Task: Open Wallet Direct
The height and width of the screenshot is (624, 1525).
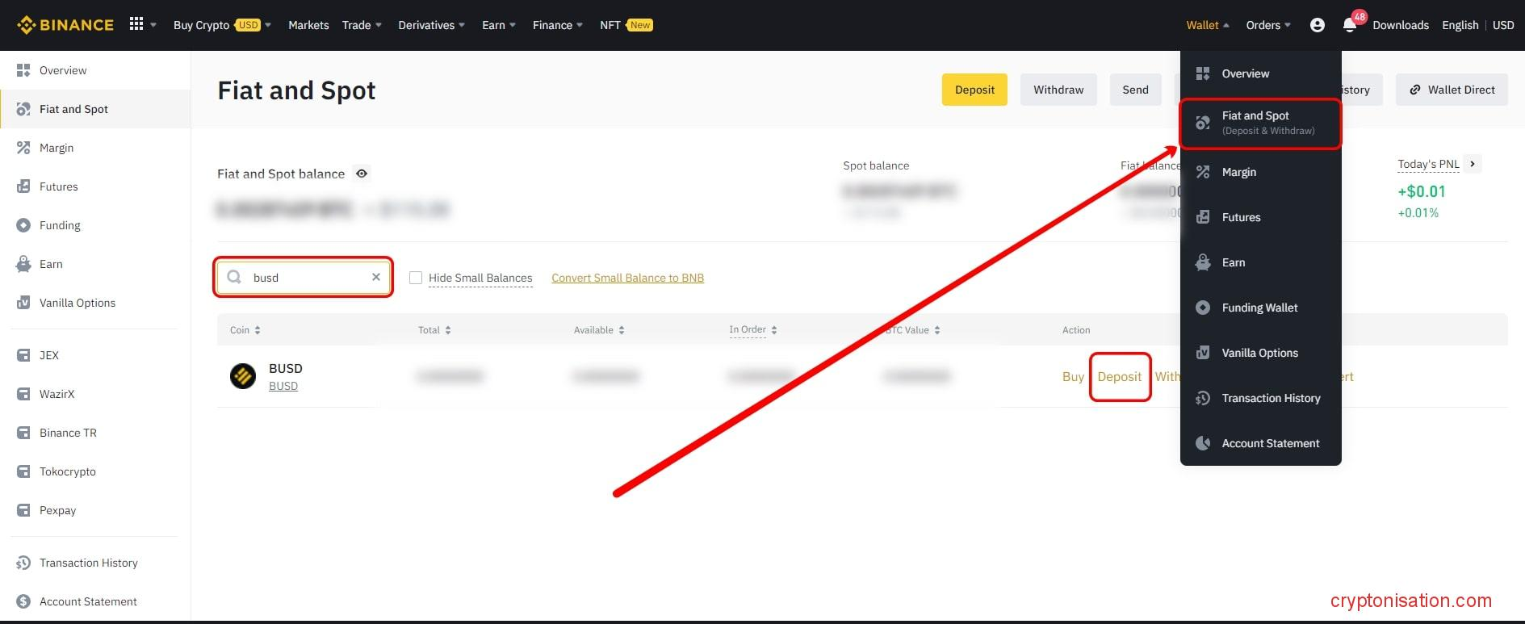Action: coord(1452,90)
